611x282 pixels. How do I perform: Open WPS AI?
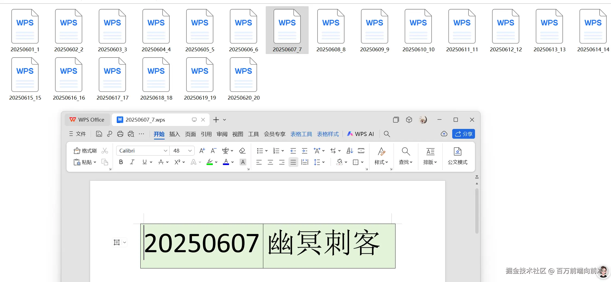pyautogui.click(x=360, y=134)
